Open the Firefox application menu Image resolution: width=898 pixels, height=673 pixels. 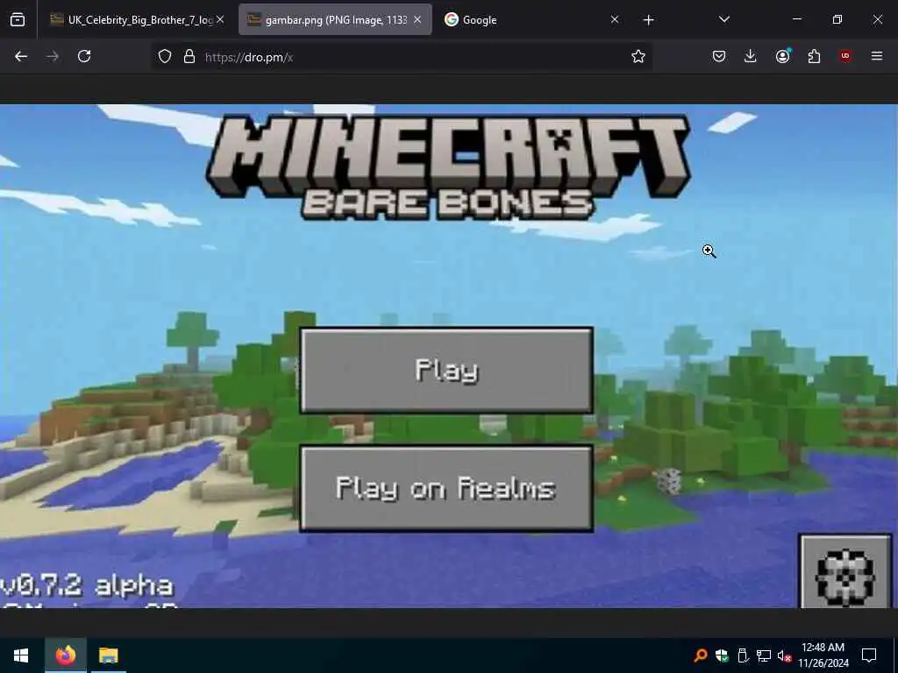(x=877, y=56)
